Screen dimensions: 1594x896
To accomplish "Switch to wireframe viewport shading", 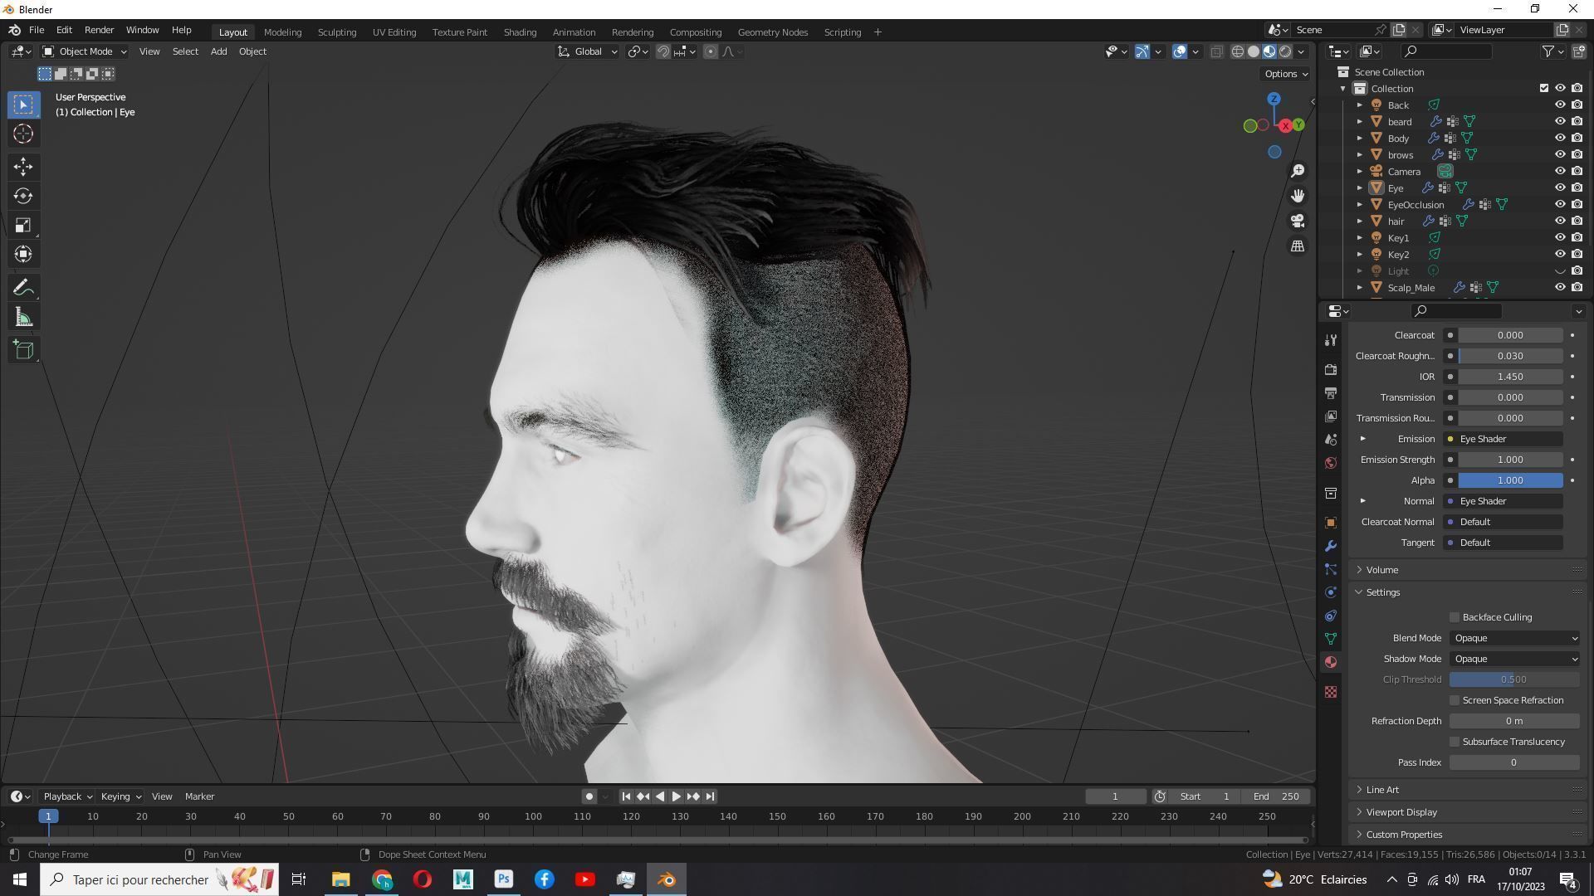I will [1237, 51].
